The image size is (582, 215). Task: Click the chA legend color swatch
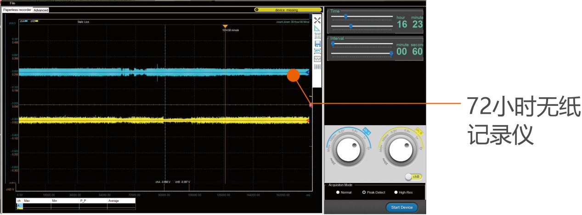pos(27,21)
